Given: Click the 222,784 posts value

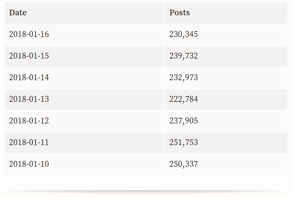Looking at the screenshot, I should click(183, 99).
